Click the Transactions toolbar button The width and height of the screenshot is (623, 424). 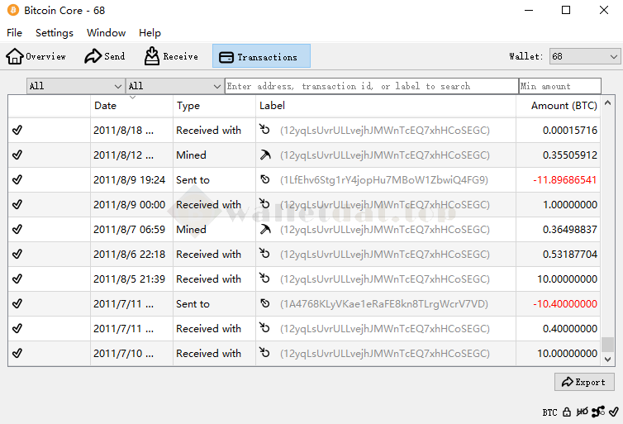pyautogui.click(x=261, y=56)
